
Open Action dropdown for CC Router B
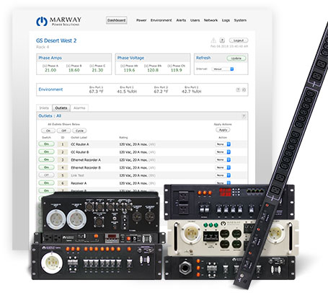[x=223, y=152]
